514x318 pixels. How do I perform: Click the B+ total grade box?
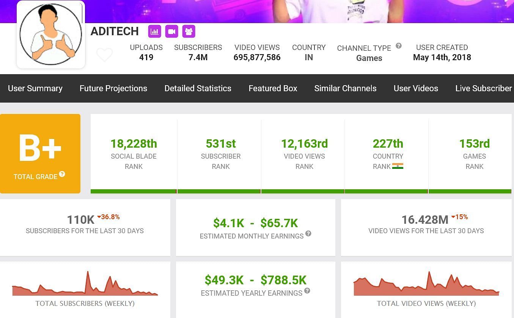pos(40,154)
